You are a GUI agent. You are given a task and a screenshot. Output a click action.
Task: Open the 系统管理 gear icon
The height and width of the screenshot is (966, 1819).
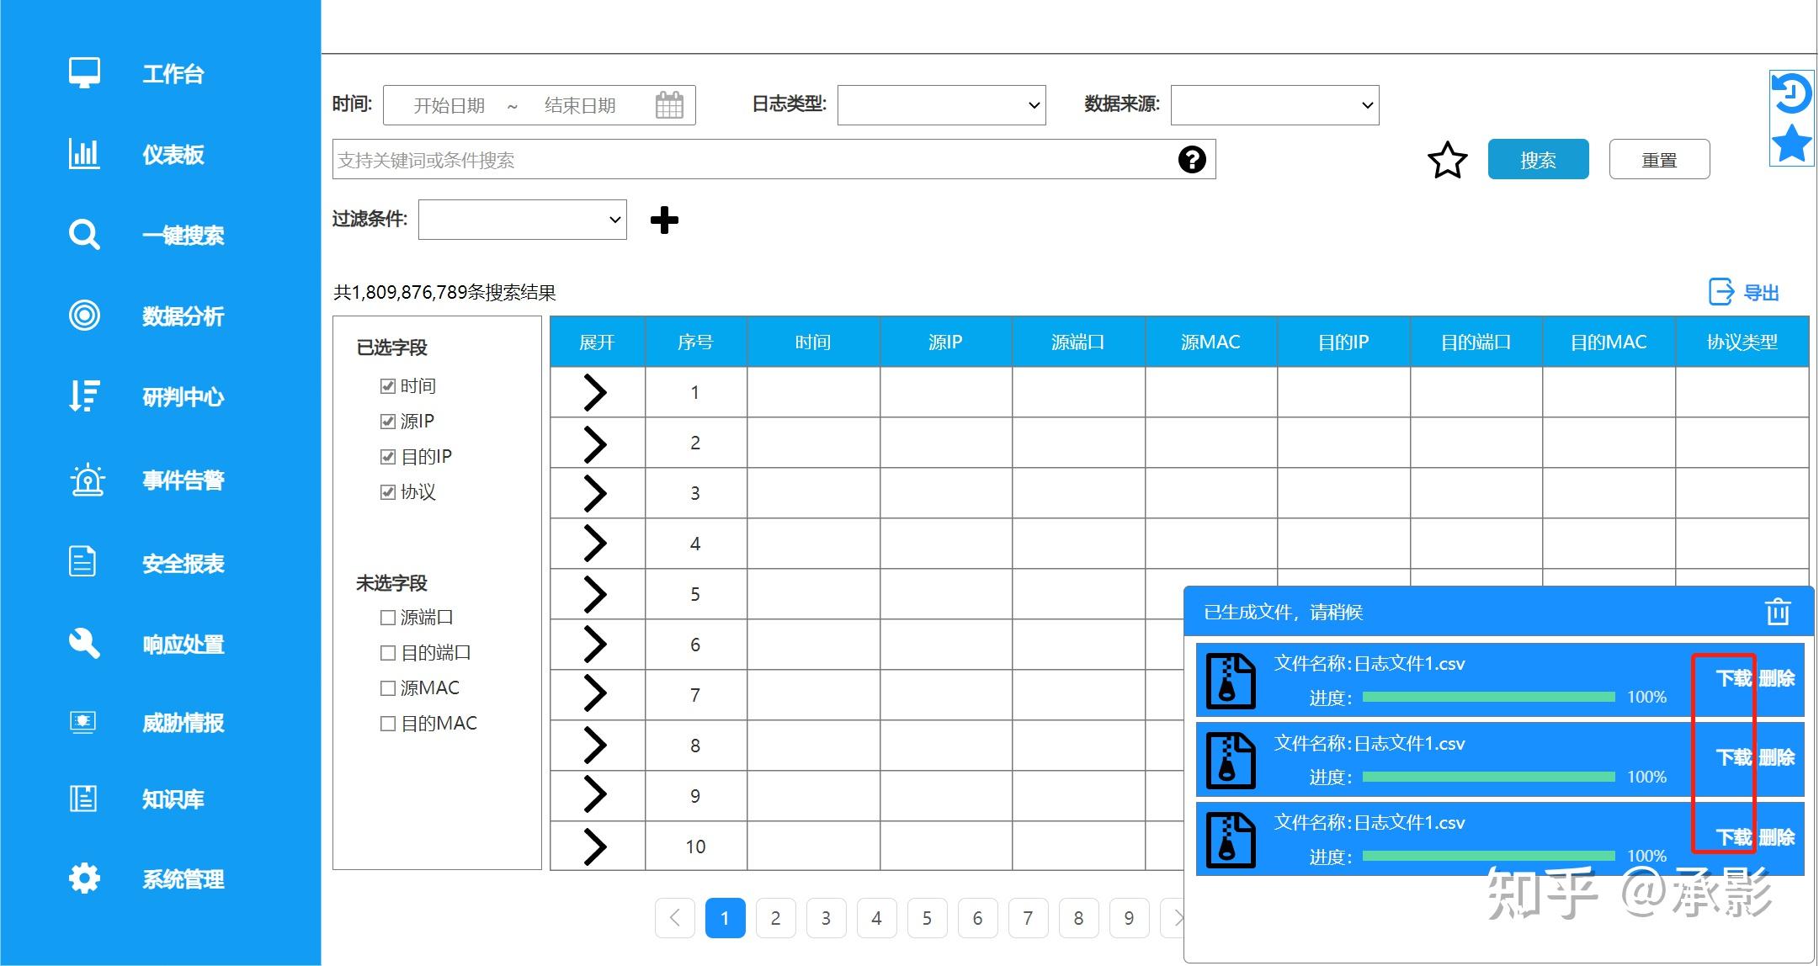(x=84, y=878)
